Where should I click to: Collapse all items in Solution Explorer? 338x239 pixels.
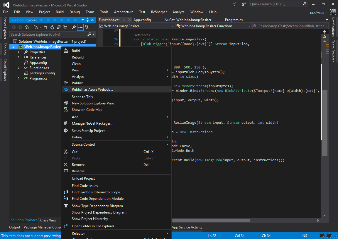59,27
